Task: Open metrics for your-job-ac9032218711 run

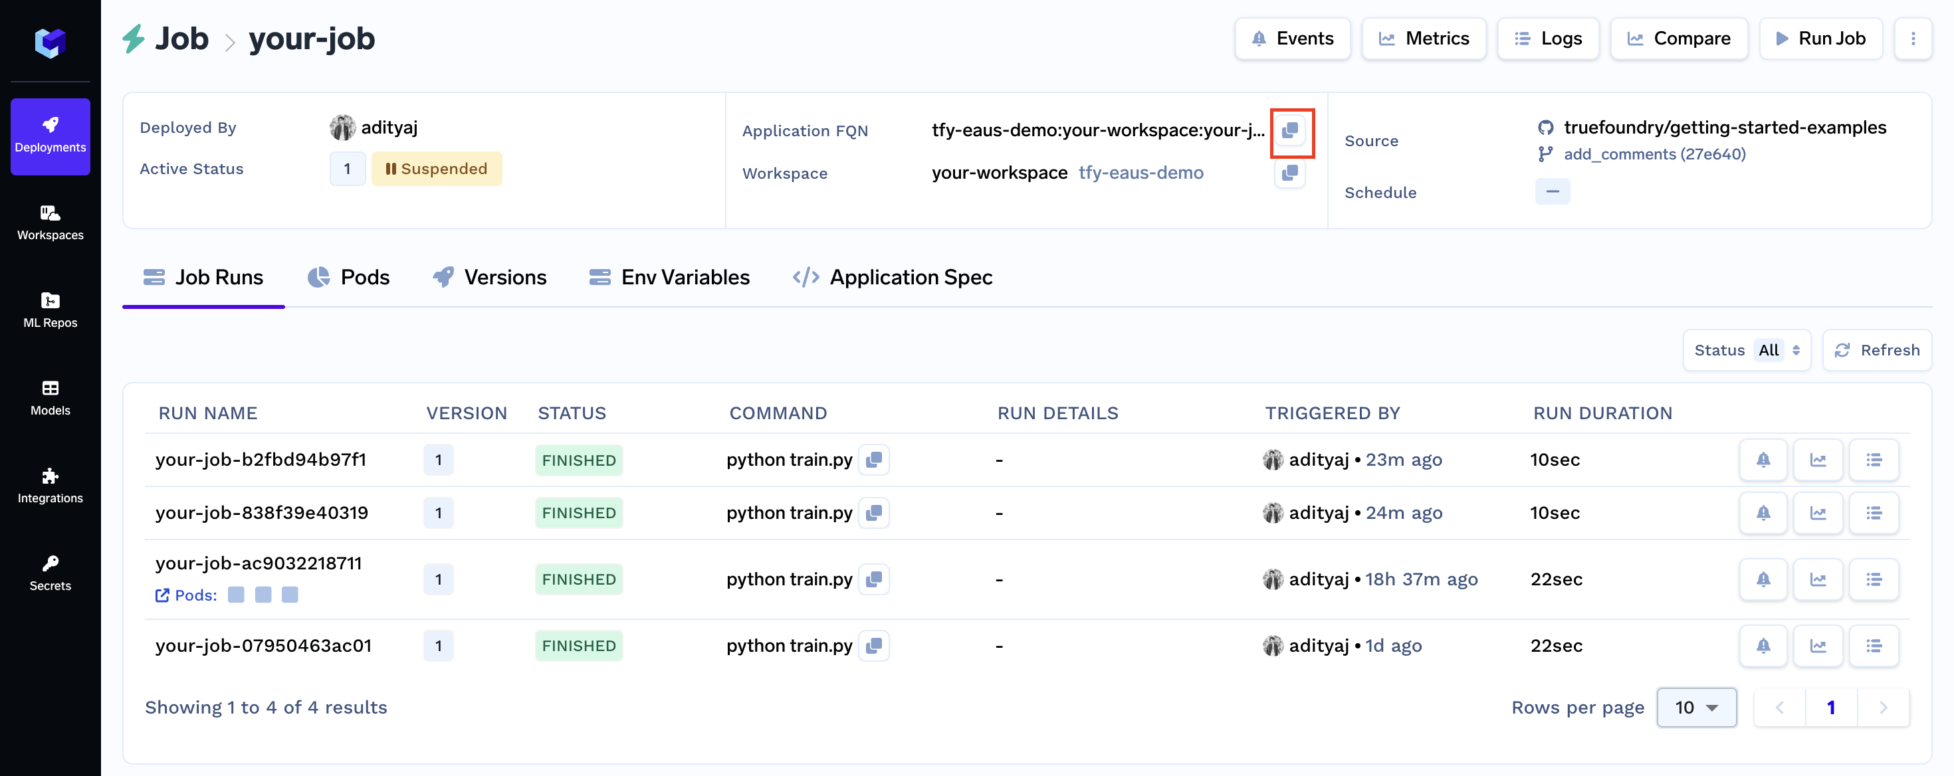Action: tap(1818, 579)
